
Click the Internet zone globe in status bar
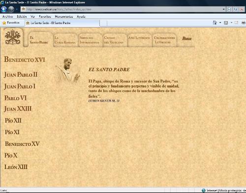pos(204,191)
